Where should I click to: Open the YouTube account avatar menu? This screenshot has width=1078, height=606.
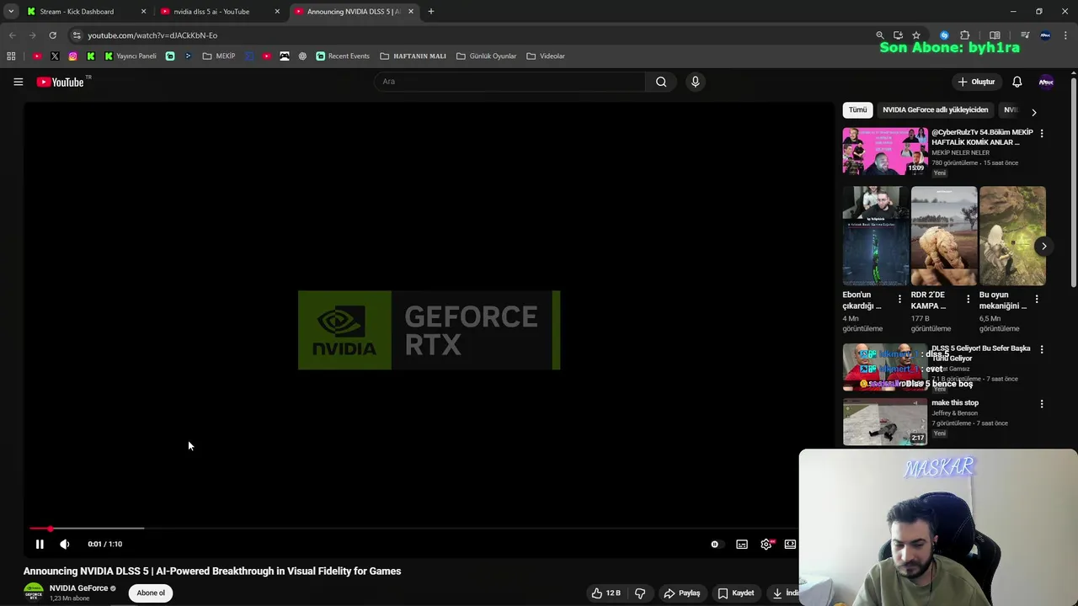click(x=1046, y=82)
